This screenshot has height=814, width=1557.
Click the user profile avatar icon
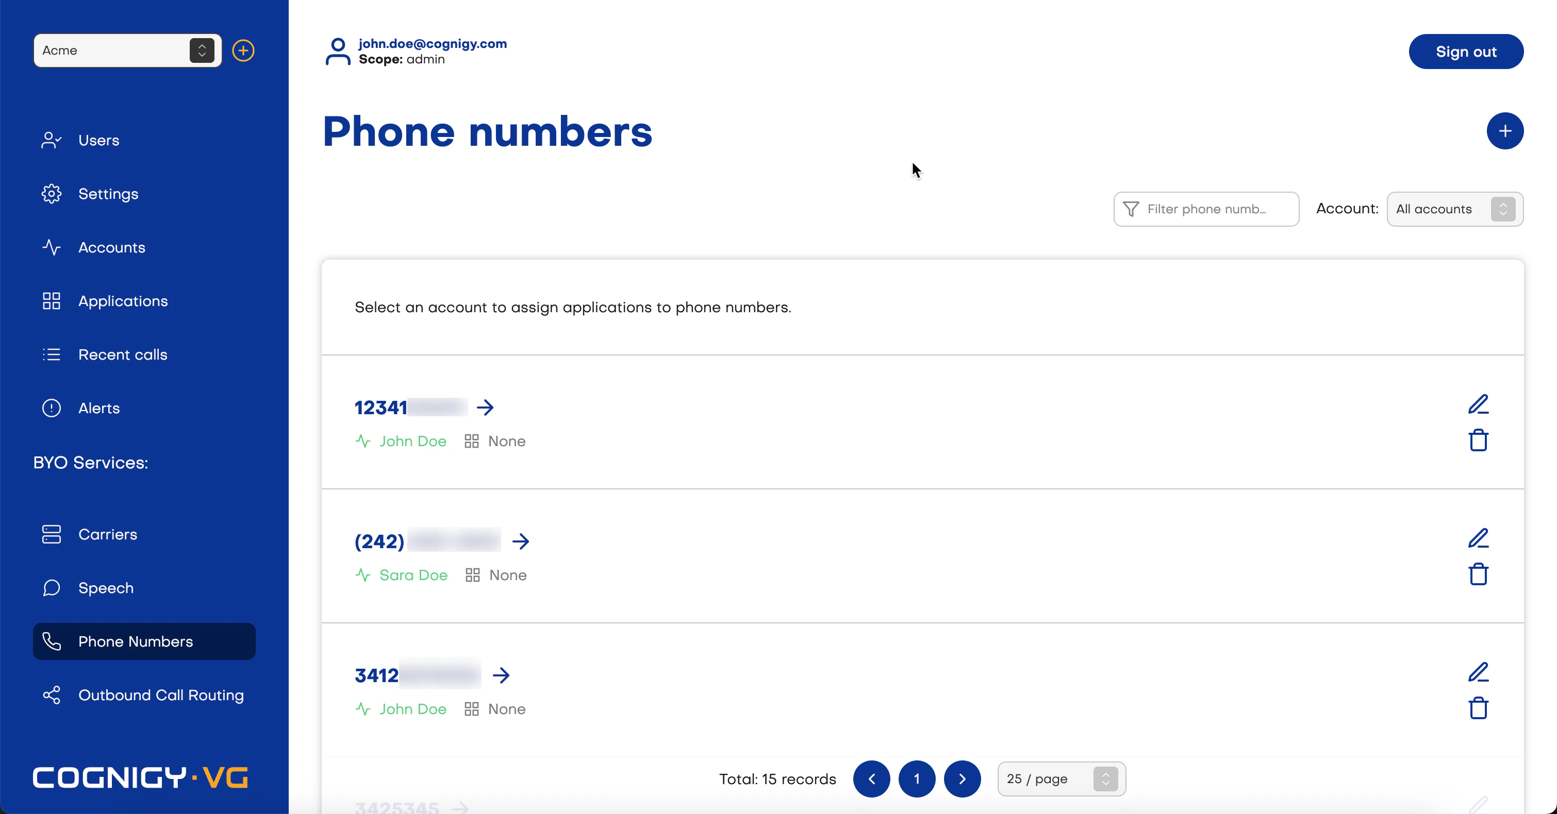338,52
